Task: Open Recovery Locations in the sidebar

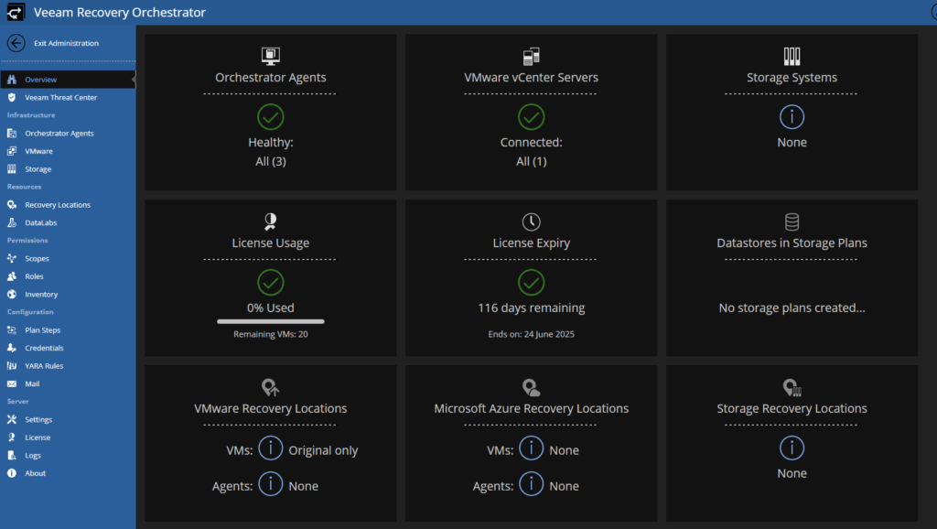Action: click(58, 205)
